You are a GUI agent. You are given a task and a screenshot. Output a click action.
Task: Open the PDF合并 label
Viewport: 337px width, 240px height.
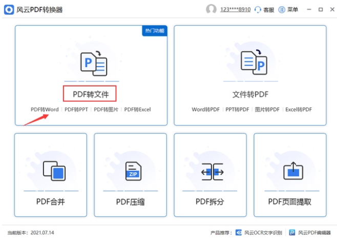point(51,202)
